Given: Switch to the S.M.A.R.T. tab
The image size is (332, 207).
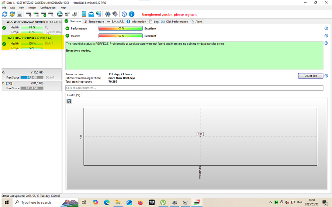Looking at the screenshot, I should (x=115, y=21).
